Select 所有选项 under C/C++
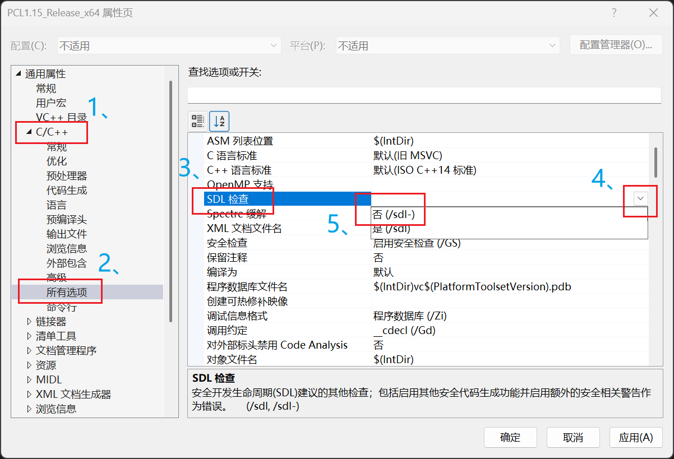This screenshot has height=459, width=674. [67, 292]
